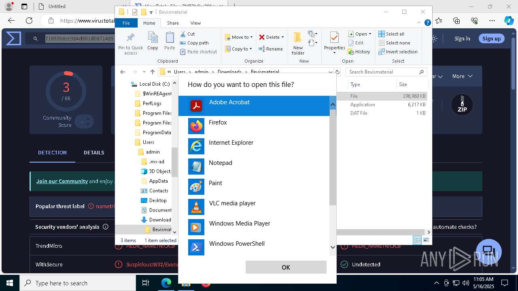
Task: Click Paste shortcut in the ribbon
Action: tap(198, 52)
